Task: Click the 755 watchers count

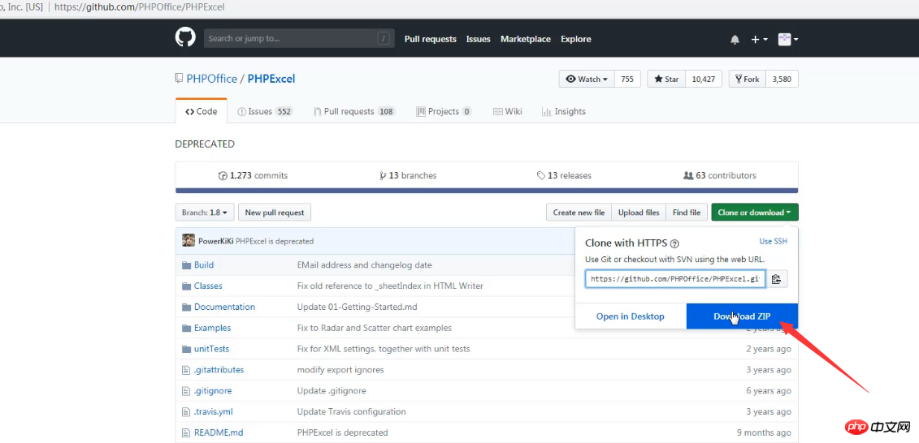Action: coord(627,79)
